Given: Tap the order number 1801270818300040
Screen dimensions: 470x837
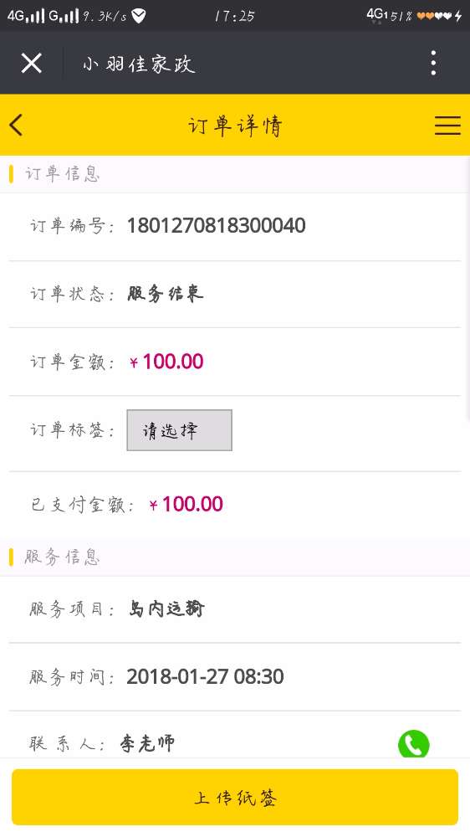Looking at the screenshot, I should click(216, 225).
